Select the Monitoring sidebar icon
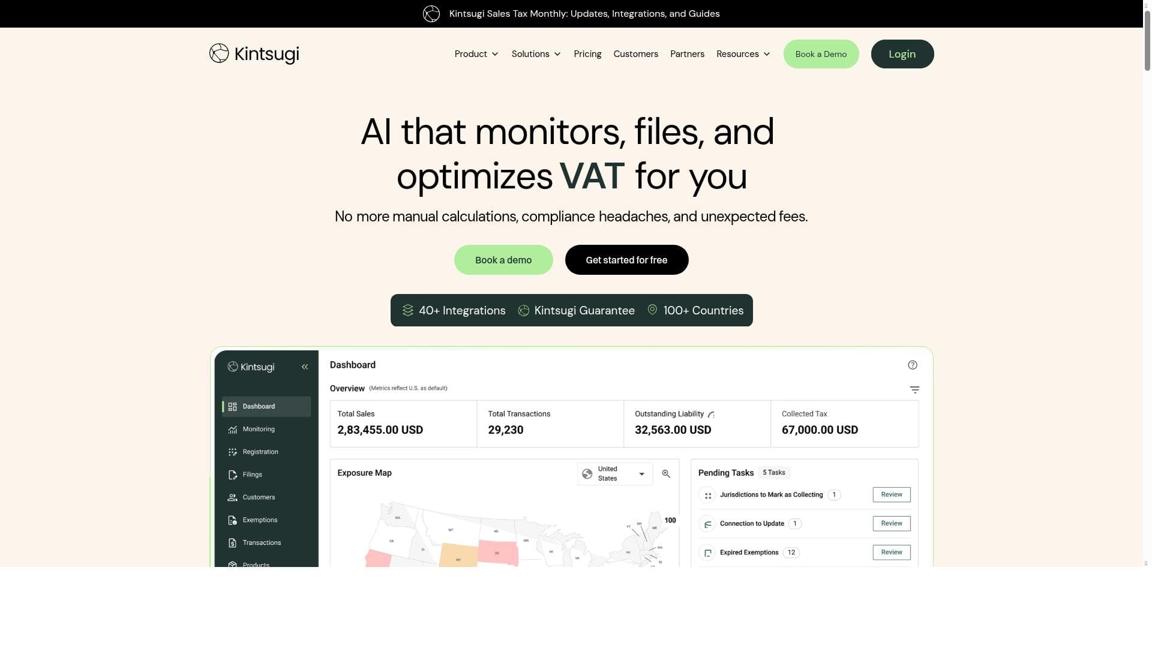The width and height of the screenshot is (1152, 648). [x=232, y=430]
